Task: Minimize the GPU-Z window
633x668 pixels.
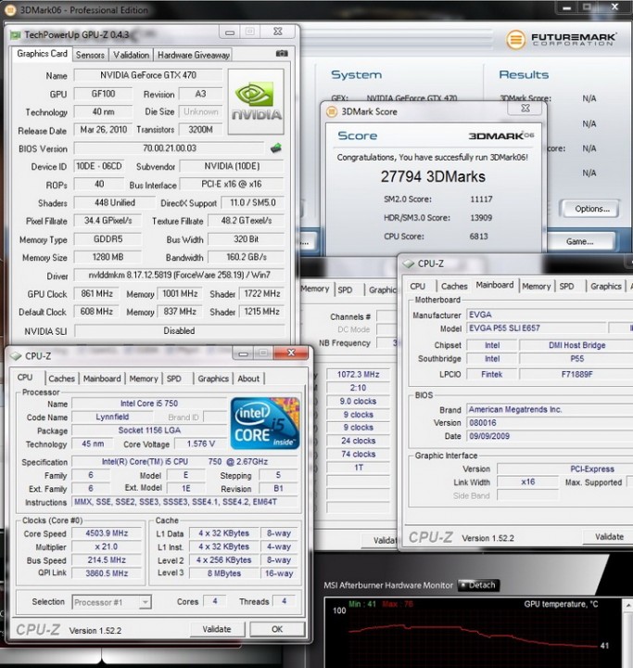Action: click(230, 32)
